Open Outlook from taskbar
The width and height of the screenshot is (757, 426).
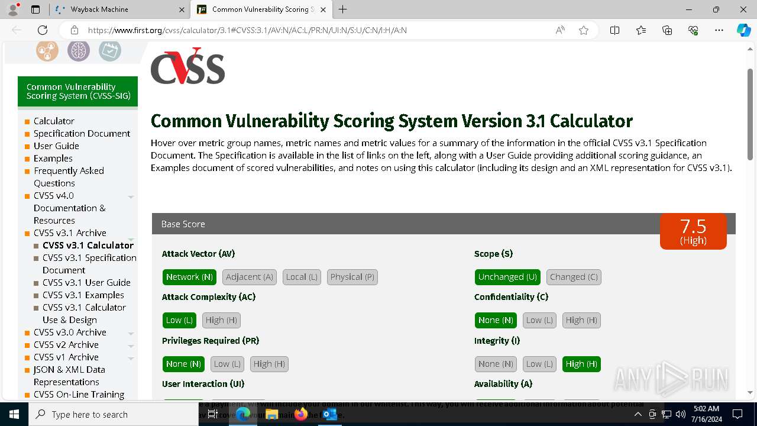click(x=329, y=414)
